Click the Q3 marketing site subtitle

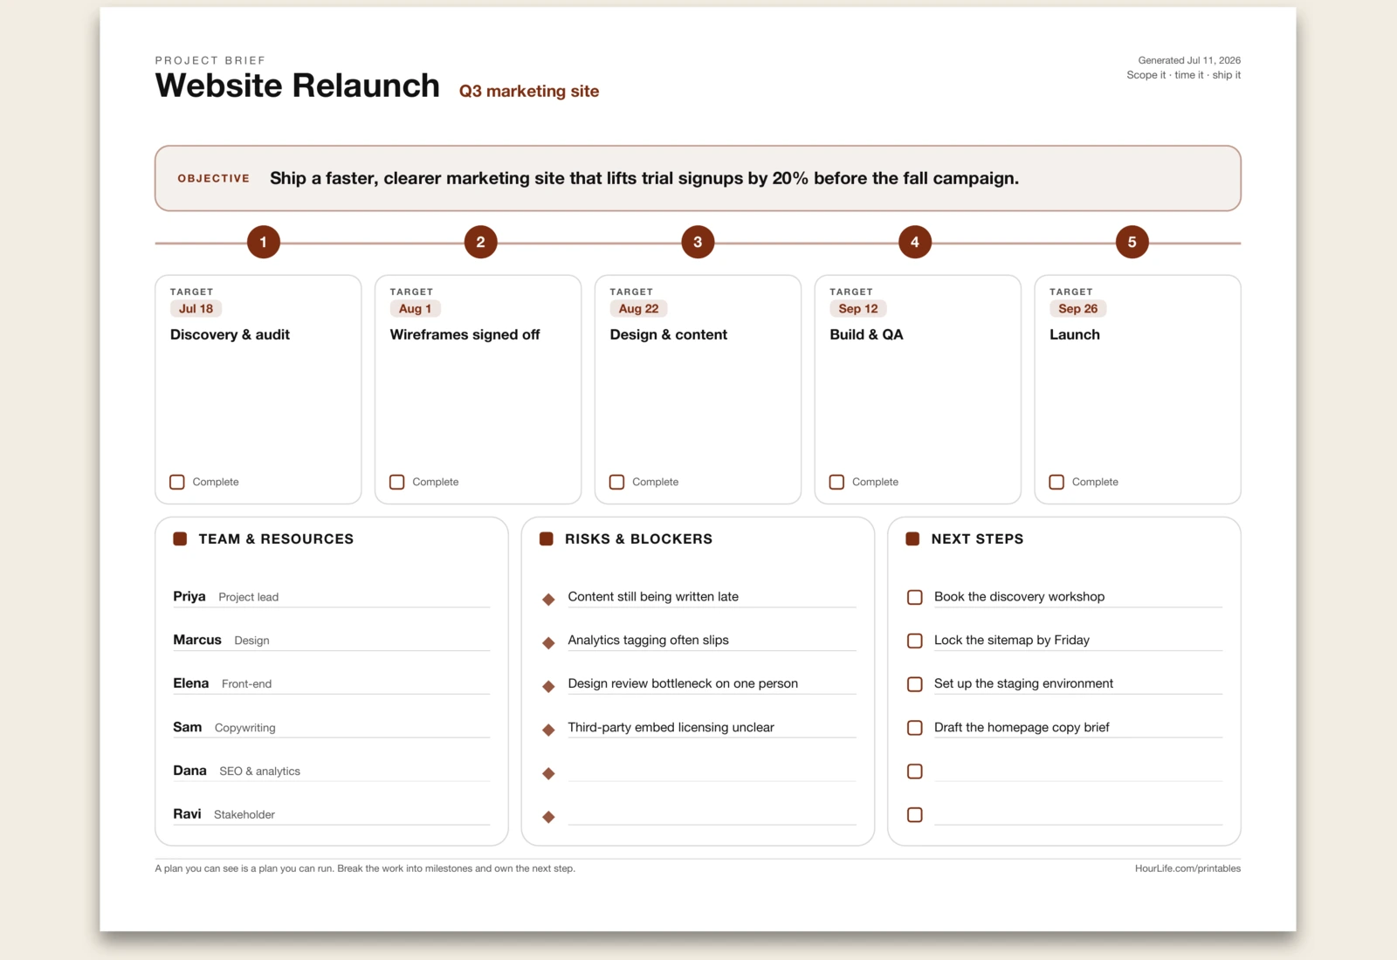[529, 91]
